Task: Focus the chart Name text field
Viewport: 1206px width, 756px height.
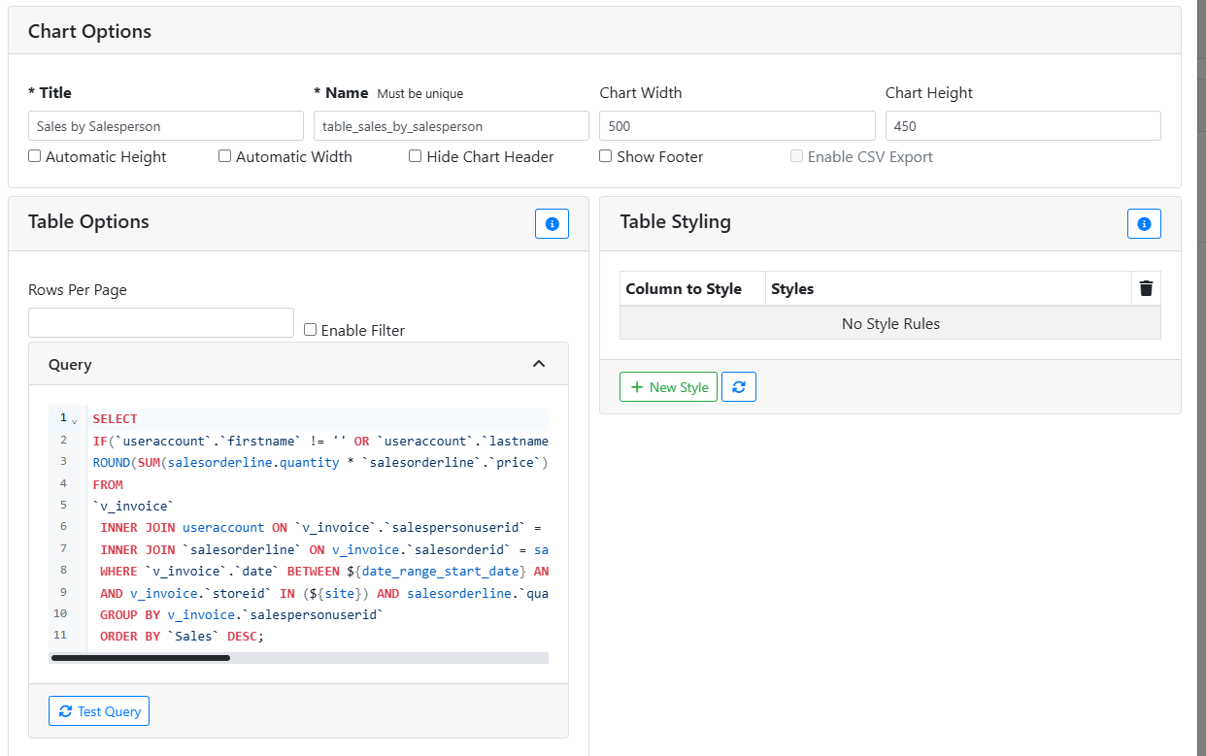Action: tap(451, 126)
